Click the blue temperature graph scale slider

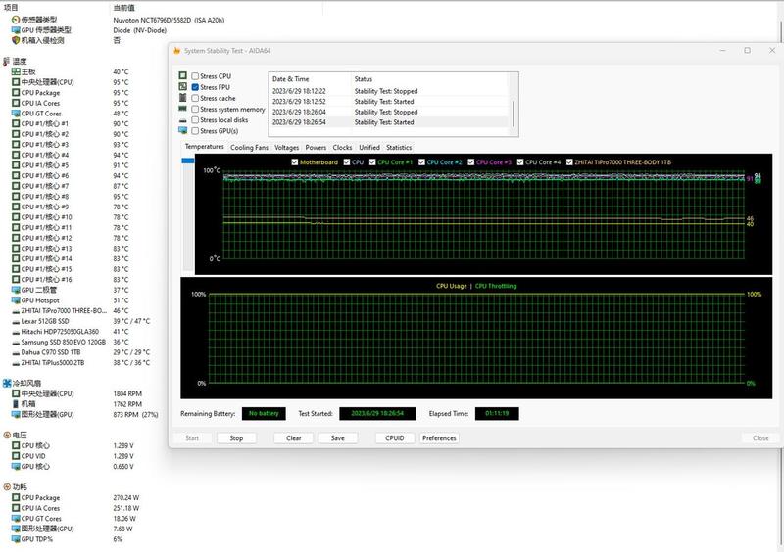(x=188, y=161)
